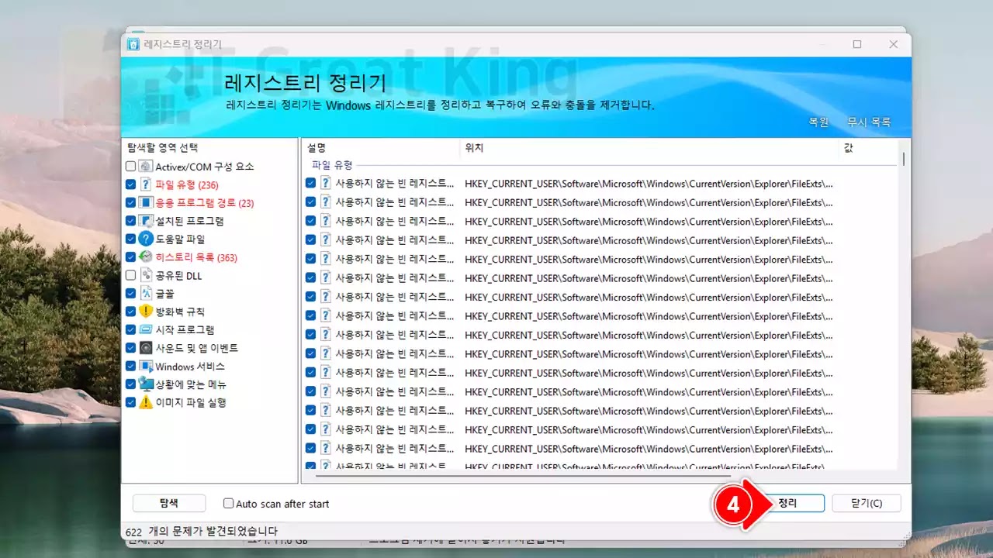Toggle the Windows 서비스 checkbox

[130, 367]
